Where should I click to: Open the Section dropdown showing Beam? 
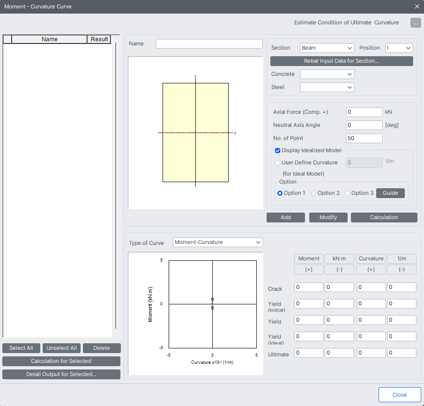pos(327,48)
